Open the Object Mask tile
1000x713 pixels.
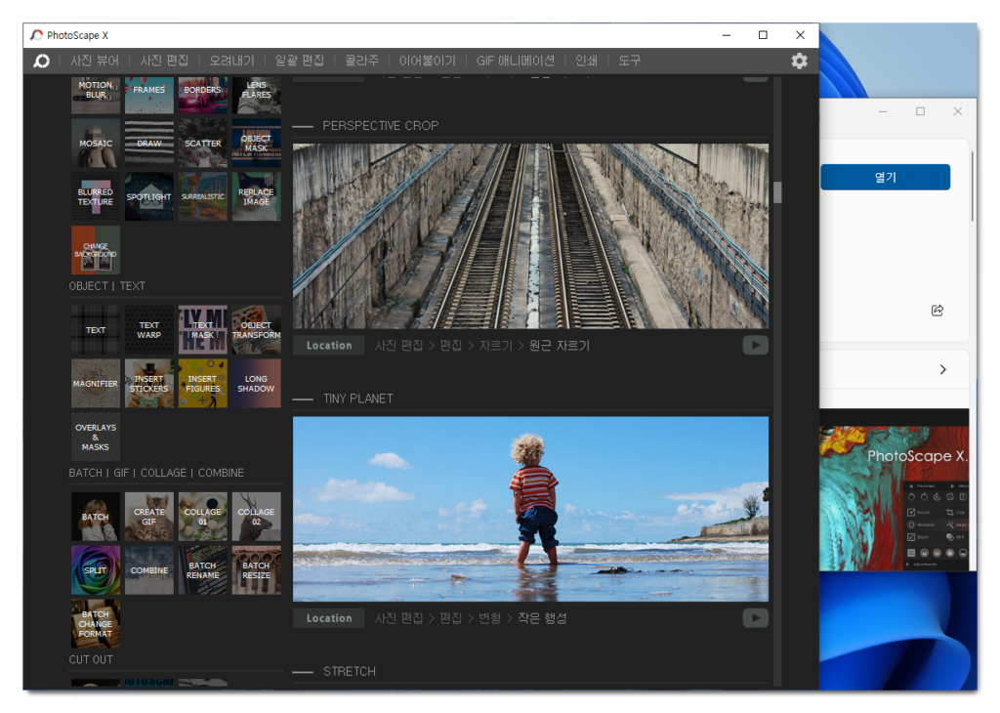pos(257,143)
